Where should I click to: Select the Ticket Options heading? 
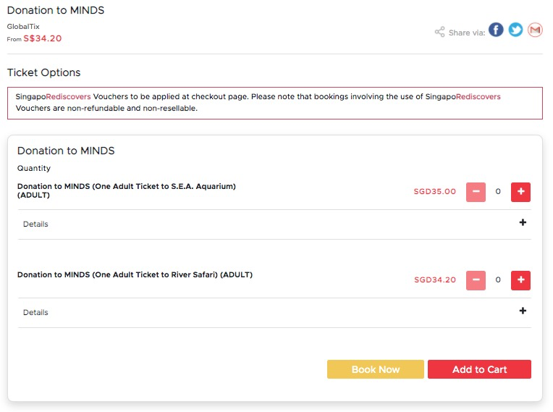point(43,72)
